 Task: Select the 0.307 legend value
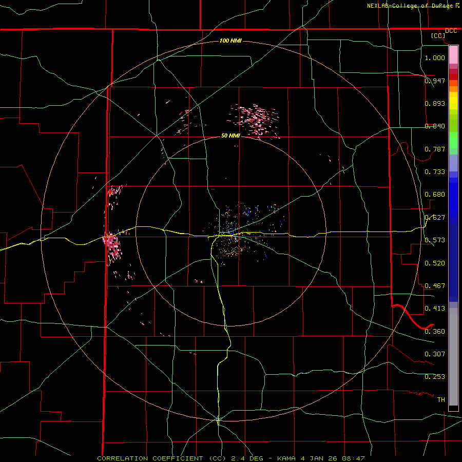pos(435,354)
